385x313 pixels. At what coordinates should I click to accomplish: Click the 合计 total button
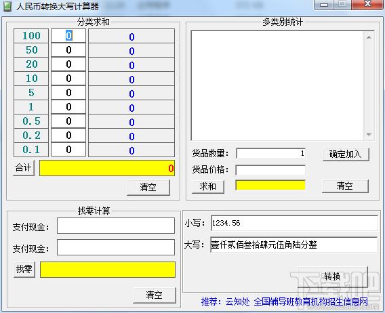pos(24,168)
